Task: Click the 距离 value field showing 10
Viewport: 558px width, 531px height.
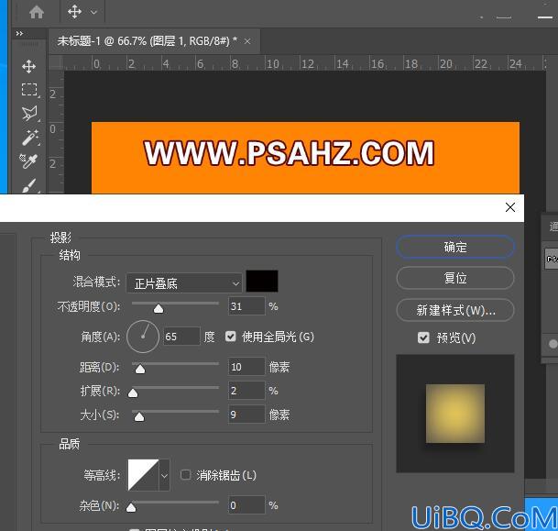Action: (246, 367)
